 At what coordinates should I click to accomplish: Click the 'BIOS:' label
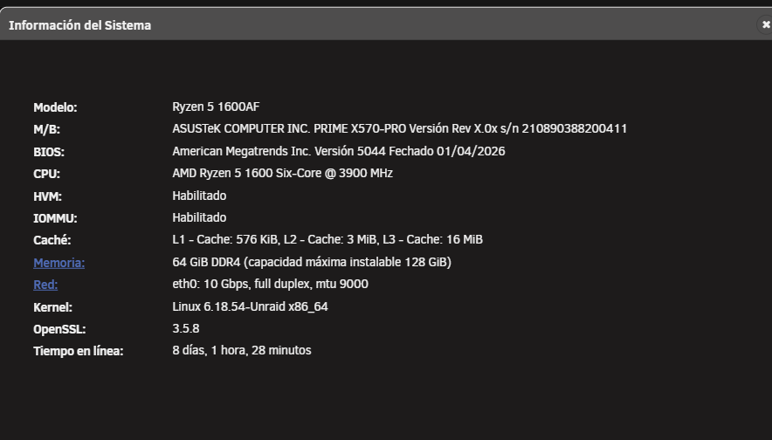click(49, 152)
